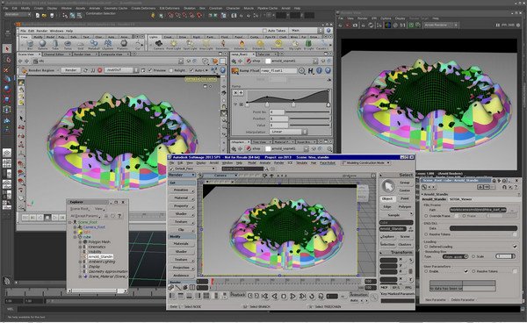Click the play backward button in Softimage playback
This screenshot has height=323, width=527.
click(x=274, y=296)
